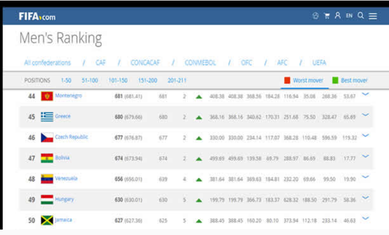
Task: Click Jamaica's previous points 625
Action: click(x=163, y=221)
